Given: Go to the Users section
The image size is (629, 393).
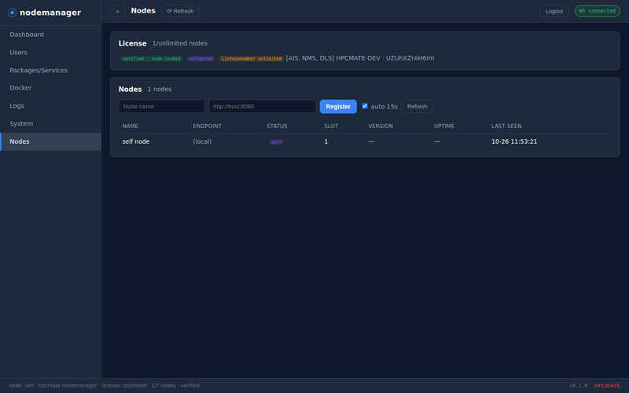Looking at the screenshot, I should (50, 53).
